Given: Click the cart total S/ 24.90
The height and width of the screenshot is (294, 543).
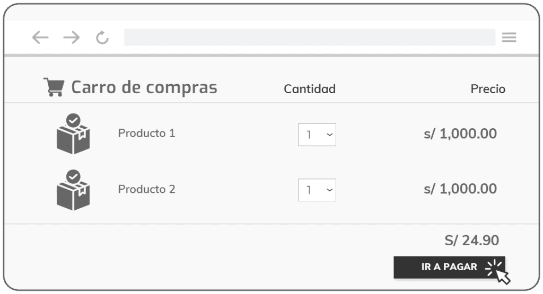Looking at the screenshot, I should (x=471, y=240).
